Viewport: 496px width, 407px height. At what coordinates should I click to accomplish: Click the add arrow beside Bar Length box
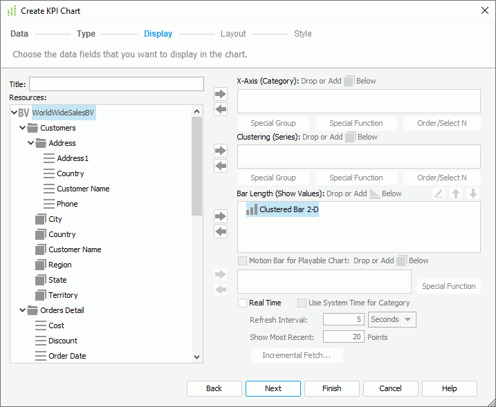pyautogui.click(x=221, y=216)
